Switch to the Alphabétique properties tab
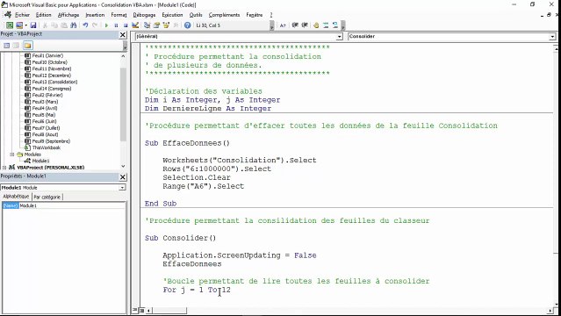Image resolution: width=561 pixels, height=316 pixels. 16,197
